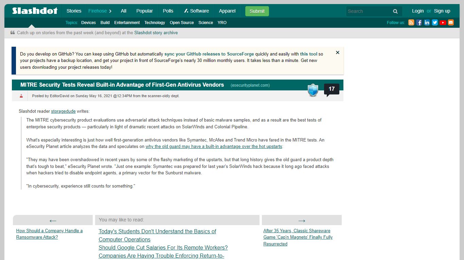Viewport: 464px width, 260px height.
Task: Select the Build topic
Action: tap(105, 23)
